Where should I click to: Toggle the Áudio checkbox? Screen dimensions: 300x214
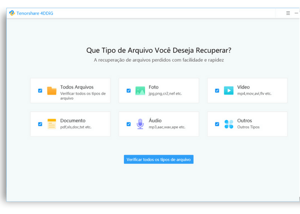(x=129, y=124)
